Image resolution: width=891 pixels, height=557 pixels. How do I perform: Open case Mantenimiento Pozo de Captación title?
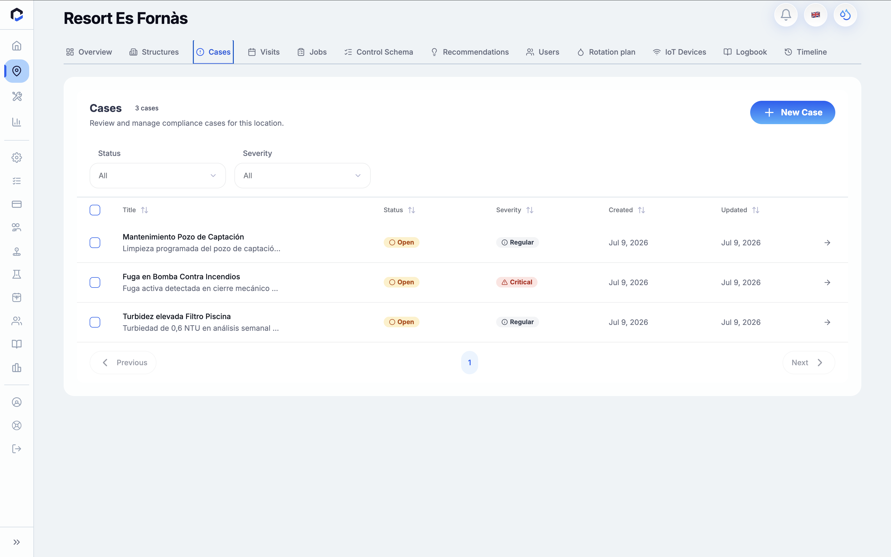tap(183, 237)
